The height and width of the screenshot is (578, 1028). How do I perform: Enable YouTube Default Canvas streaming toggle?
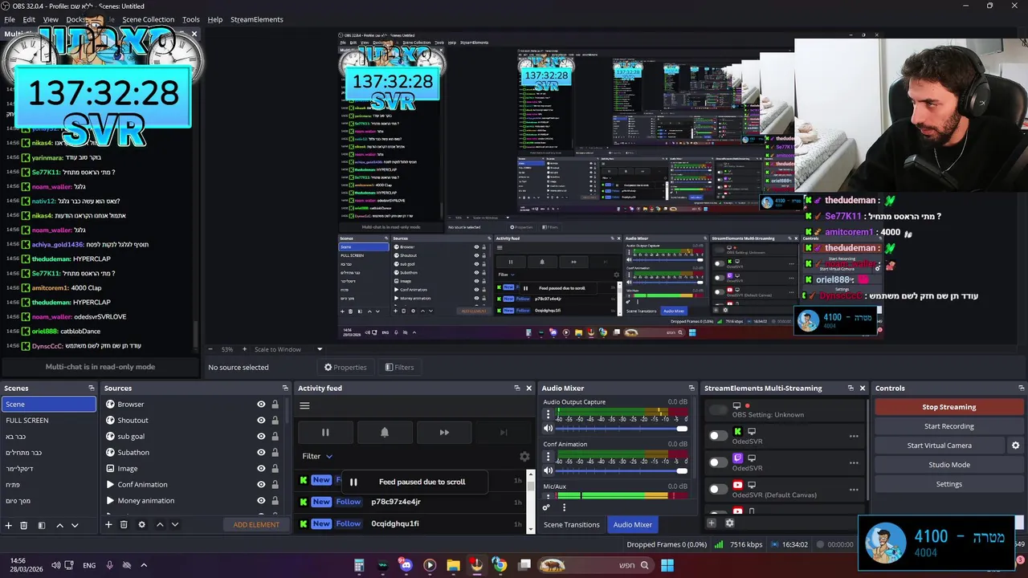(x=718, y=490)
